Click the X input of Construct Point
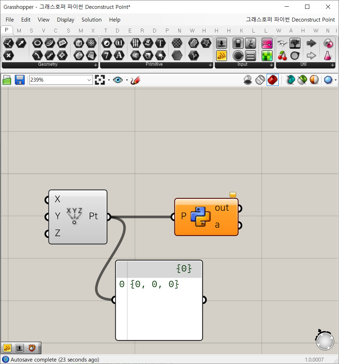 (x=58, y=199)
